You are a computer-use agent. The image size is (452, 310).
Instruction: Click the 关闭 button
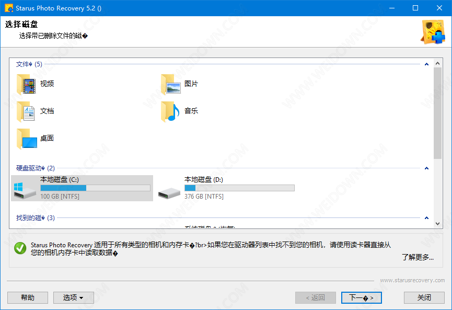pos(424,297)
